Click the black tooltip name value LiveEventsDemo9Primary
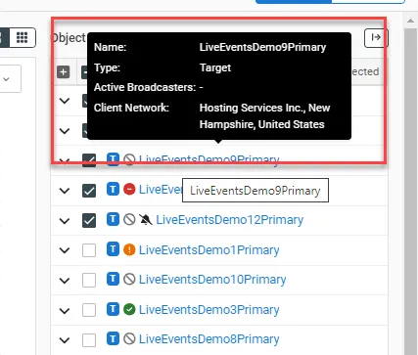Screen dimensions: 418x355 [x=262, y=47]
